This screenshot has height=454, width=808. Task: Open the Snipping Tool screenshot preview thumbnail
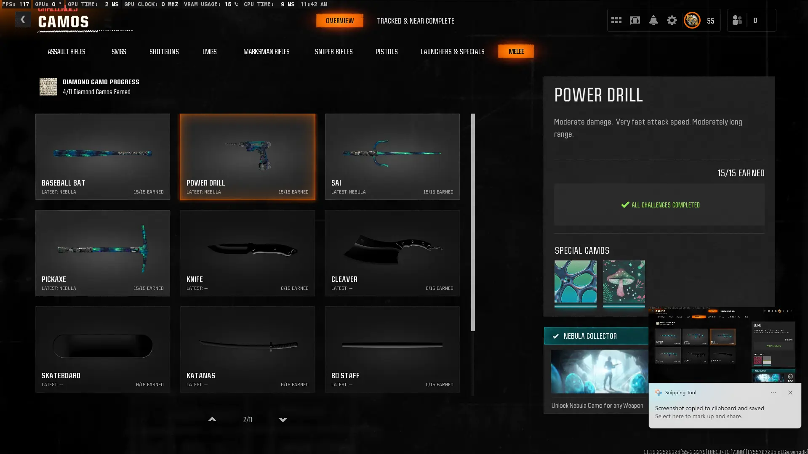724,345
